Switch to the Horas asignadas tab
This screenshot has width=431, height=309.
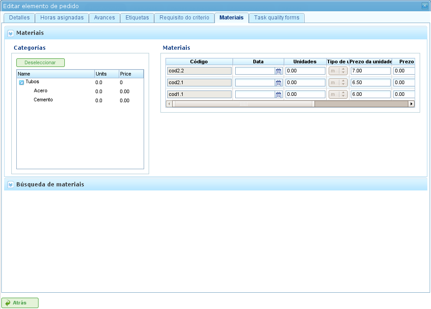pyautogui.click(x=62, y=18)
